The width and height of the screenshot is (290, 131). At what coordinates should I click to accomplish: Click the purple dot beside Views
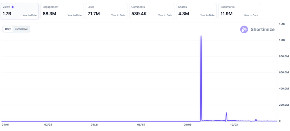click(x=12, y=7)
